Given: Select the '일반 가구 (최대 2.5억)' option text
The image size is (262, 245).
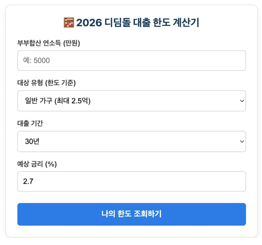Looking at the screenshot, I should click(58, 101).
